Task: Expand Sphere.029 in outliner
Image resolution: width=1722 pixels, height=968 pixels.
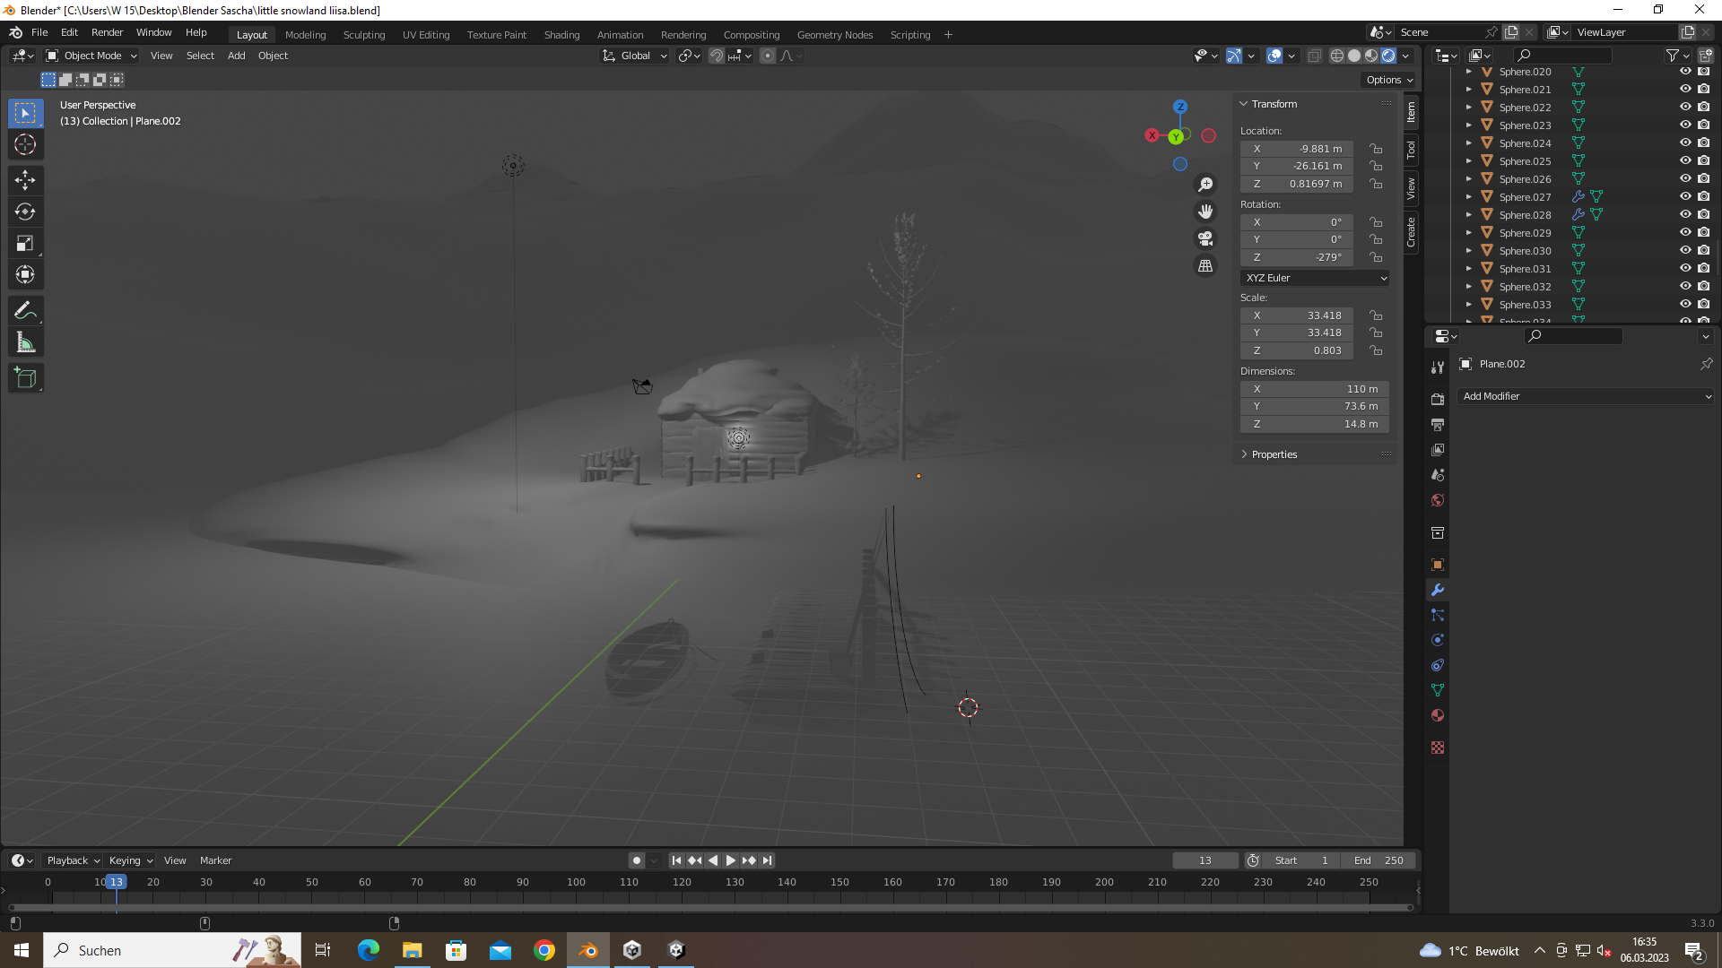Action: point(1469,233)
